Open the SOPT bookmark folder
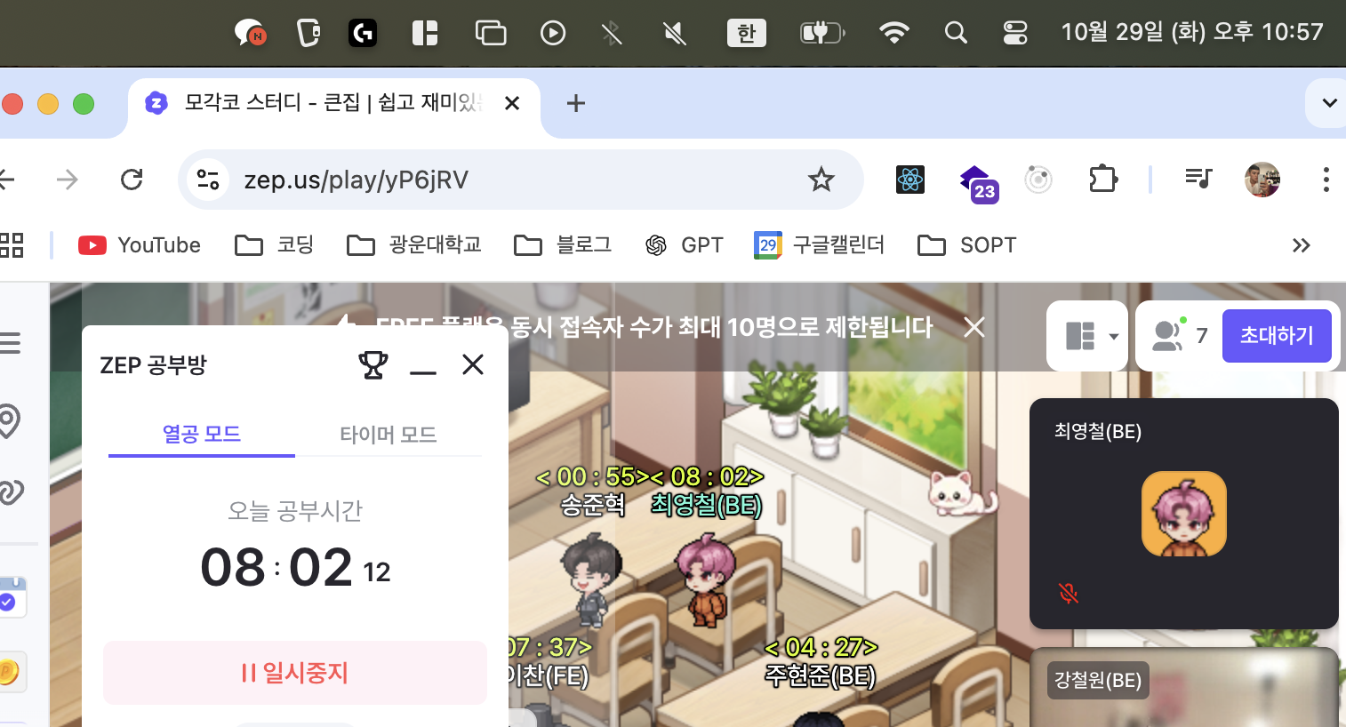 click(966, 245)
